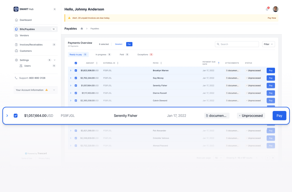Uncheck Brooklyn Warren's payment row
The width and height of the screenshot is (292, 192).
coord(76,70)
